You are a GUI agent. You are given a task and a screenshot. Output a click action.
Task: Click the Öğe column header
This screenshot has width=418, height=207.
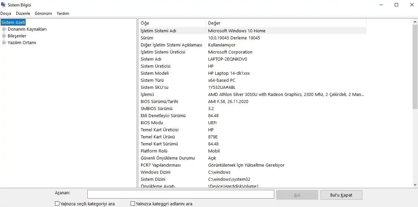point(172,23)
